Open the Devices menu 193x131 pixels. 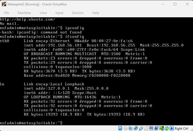tap(78, 13)
